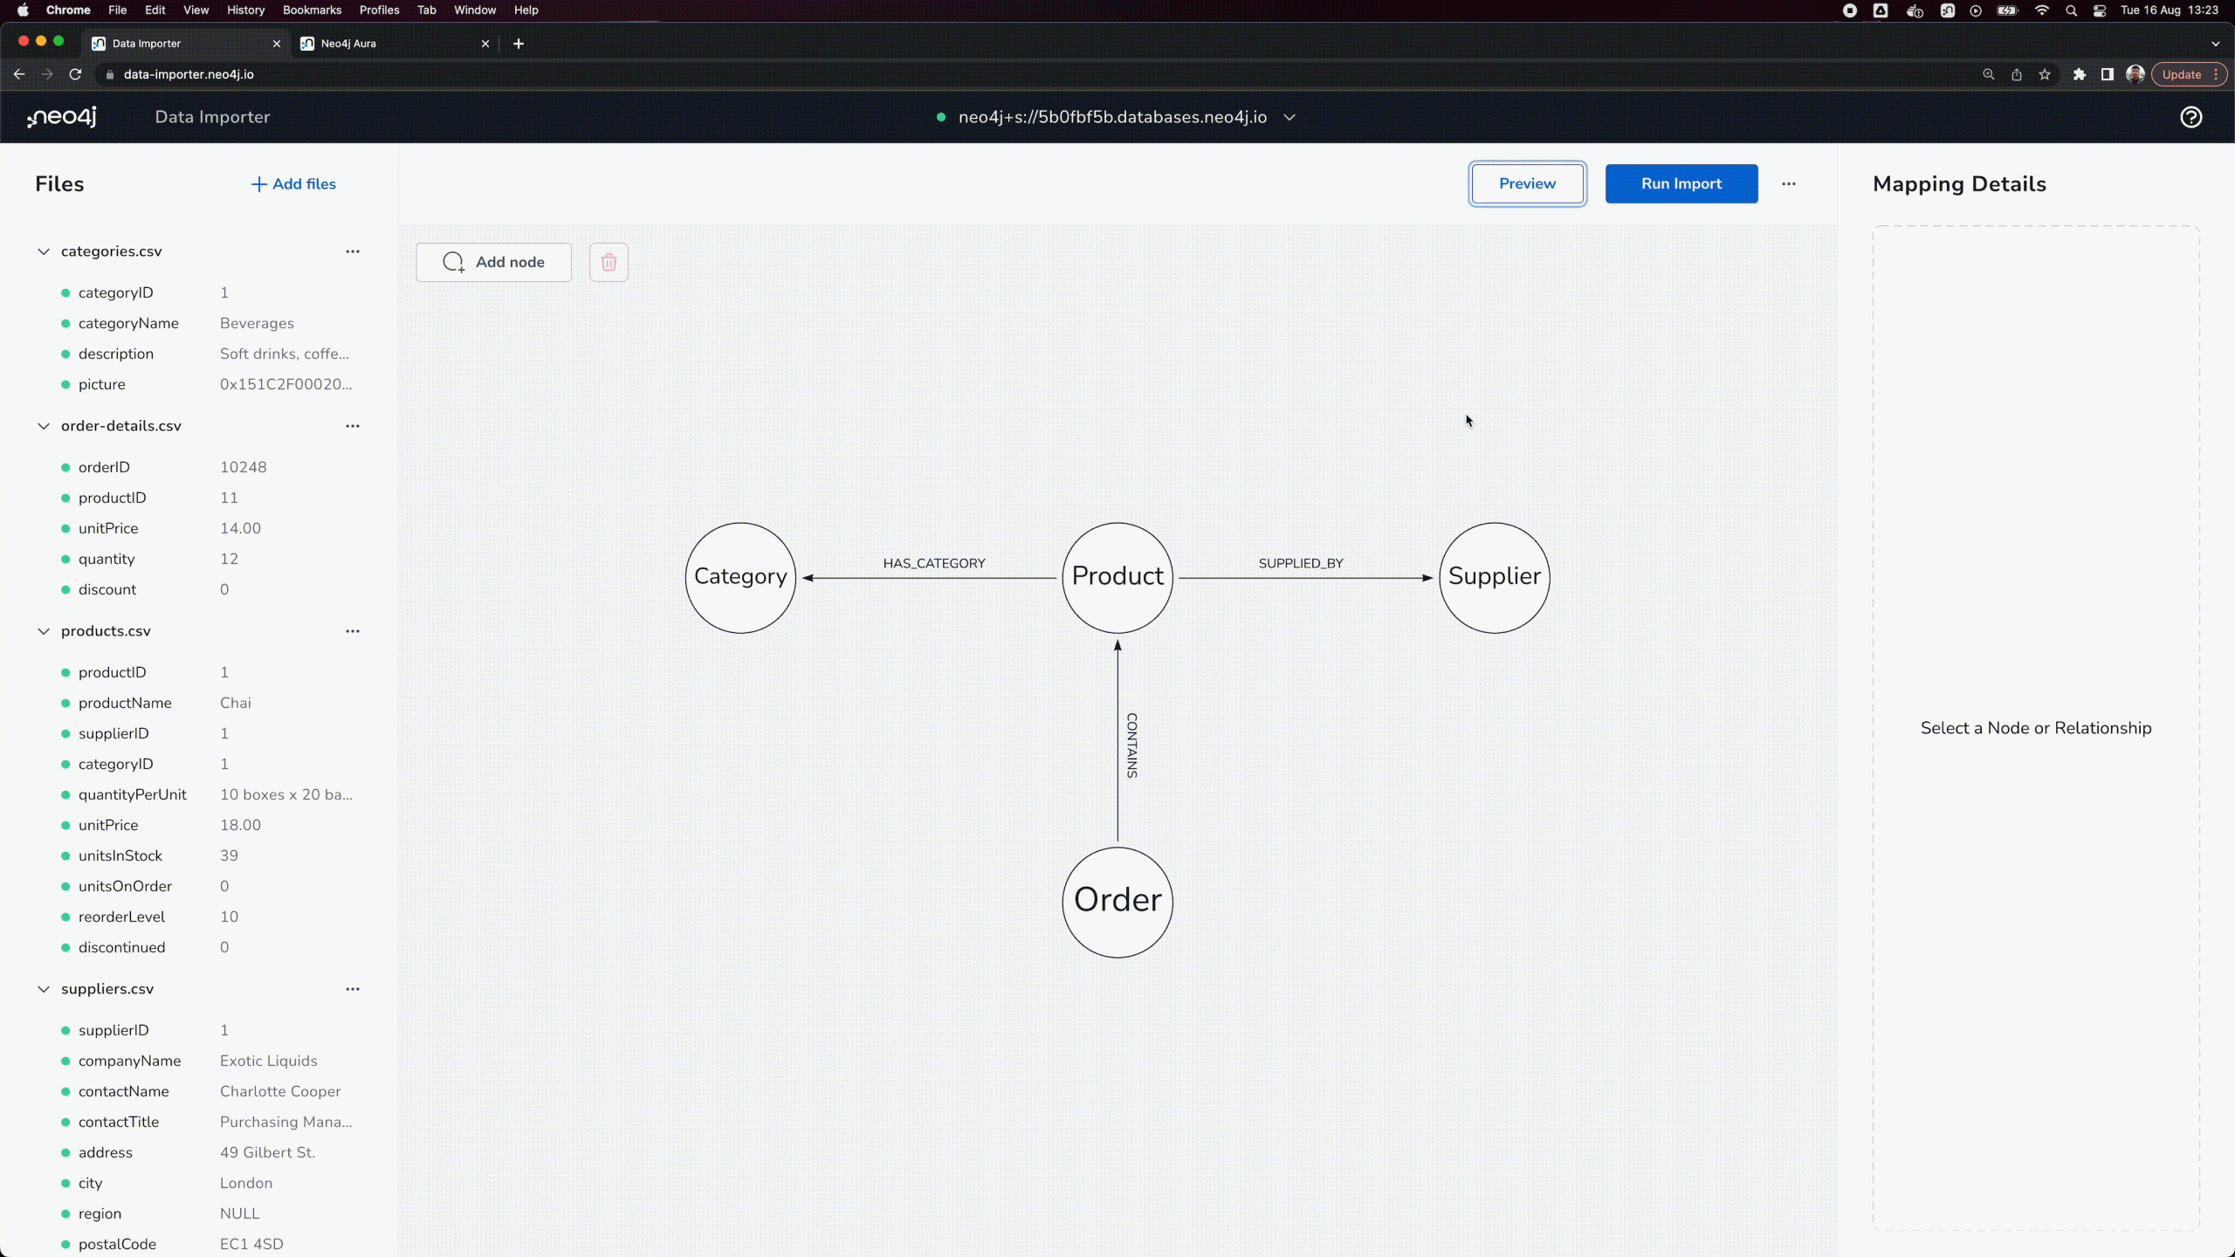Click the Preview button
The image size is (2235, 1257).
click(x=1527, y=182)
